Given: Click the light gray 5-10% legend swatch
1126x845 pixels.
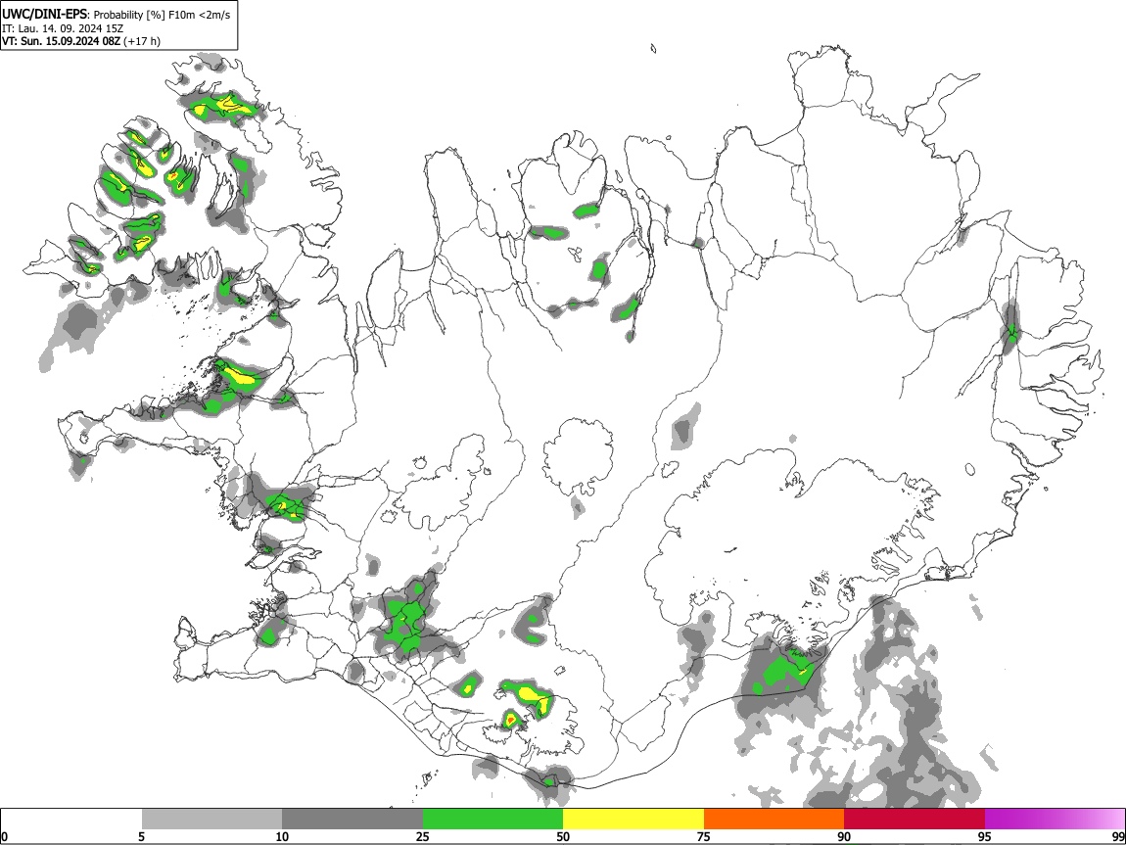Looking at the screenshot, I should pyautogui.click(x=211, y=820).
